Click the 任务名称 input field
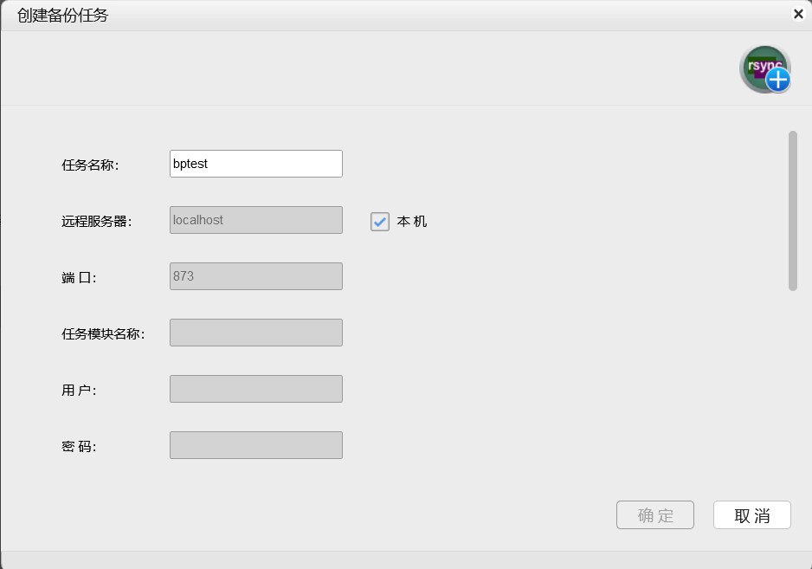The height and width of the screenshot is (569, 812). pos(255,163)
